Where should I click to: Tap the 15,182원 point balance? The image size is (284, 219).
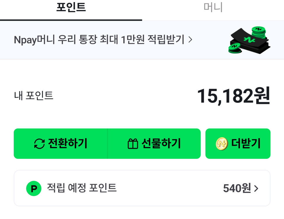(233, 96)
